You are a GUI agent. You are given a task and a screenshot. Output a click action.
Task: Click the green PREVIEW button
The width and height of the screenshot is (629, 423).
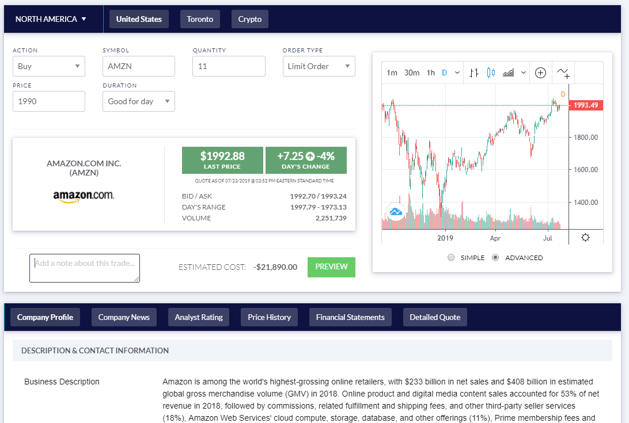pyautogui.click(x=331, y=267)
